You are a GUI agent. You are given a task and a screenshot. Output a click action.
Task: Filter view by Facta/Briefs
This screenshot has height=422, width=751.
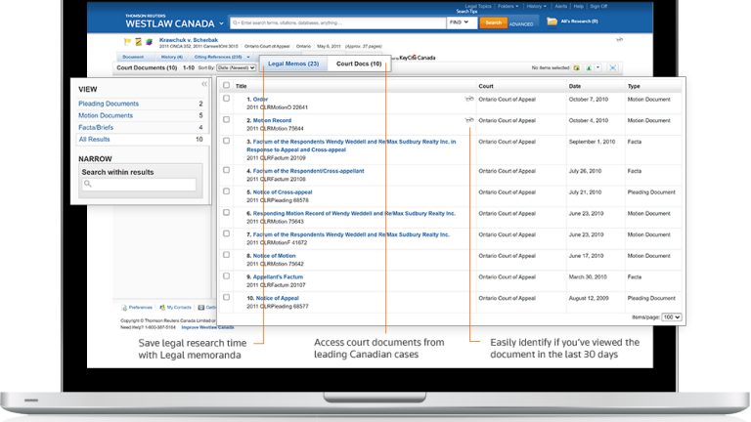pos(96,127)
